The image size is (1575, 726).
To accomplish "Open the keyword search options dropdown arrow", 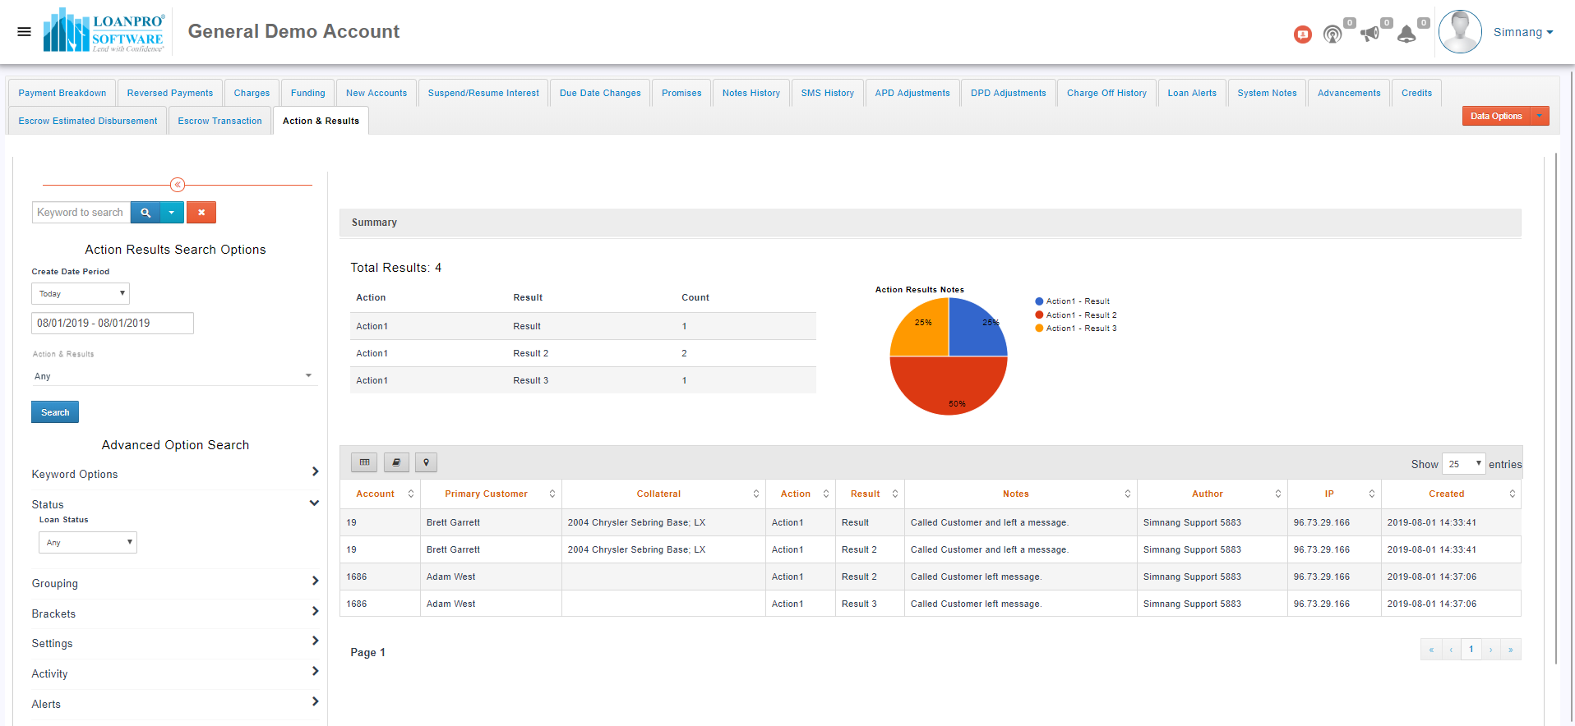I will [172, 213].
